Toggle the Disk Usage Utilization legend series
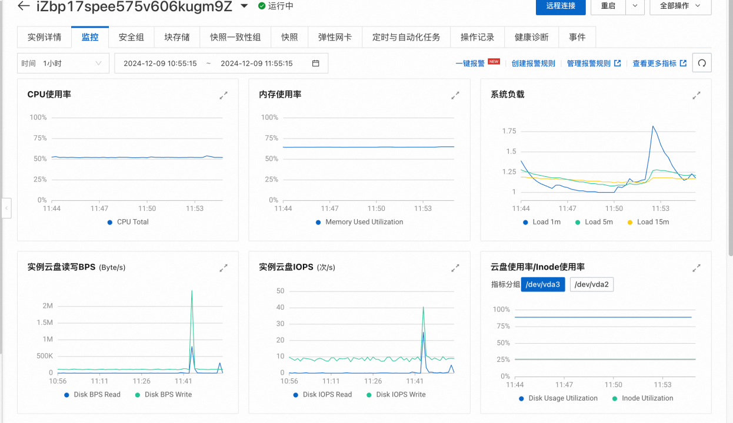This screenshot has height=423, width=733. [558, 398]
